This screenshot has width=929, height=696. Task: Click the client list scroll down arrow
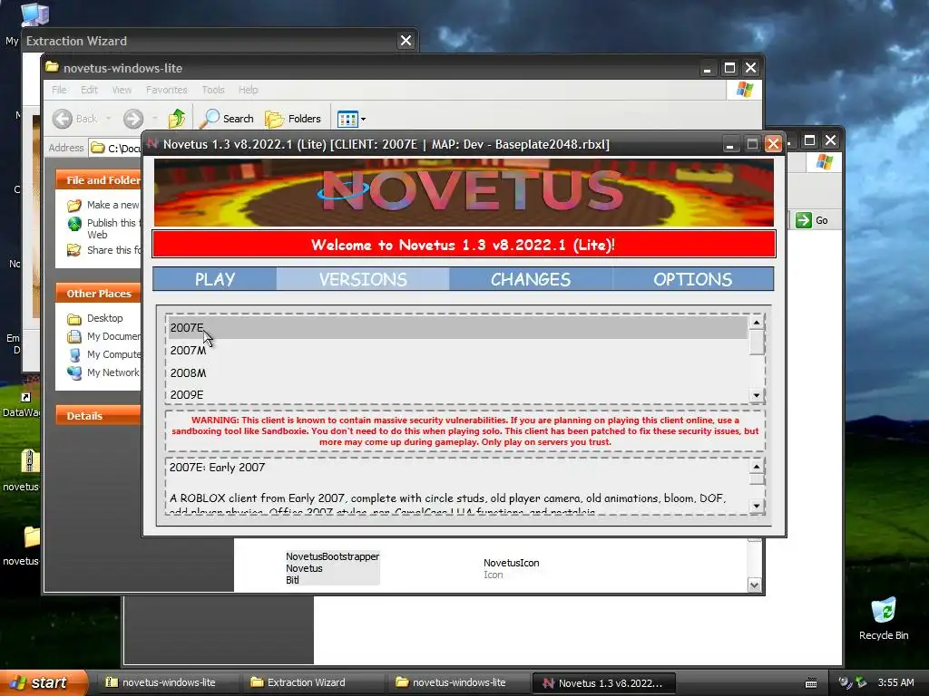click(x=756, y=395)
